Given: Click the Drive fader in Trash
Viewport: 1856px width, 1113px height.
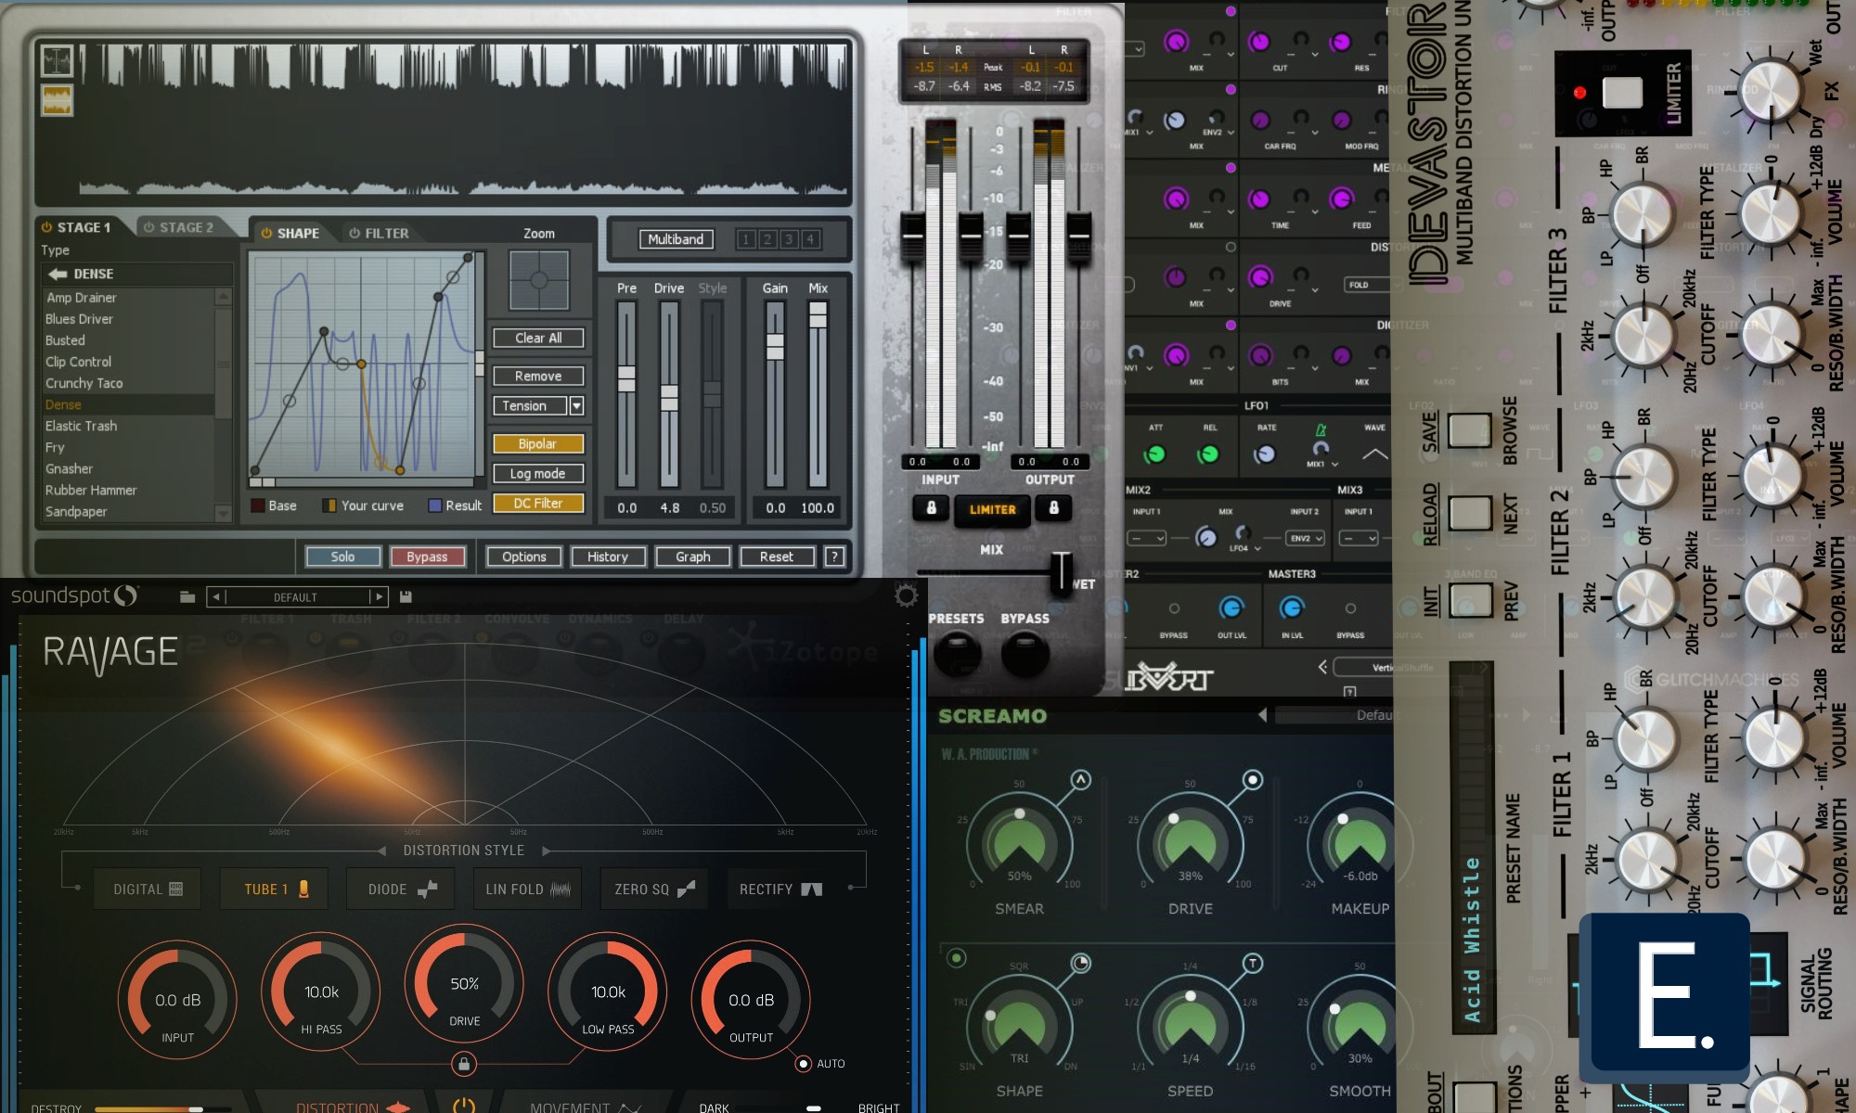Looking at the screenshot, I should click(x=669, y=398).
